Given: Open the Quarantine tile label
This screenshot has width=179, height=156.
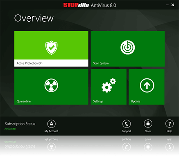Looking at the screenshot, I should tap(24, 101).
